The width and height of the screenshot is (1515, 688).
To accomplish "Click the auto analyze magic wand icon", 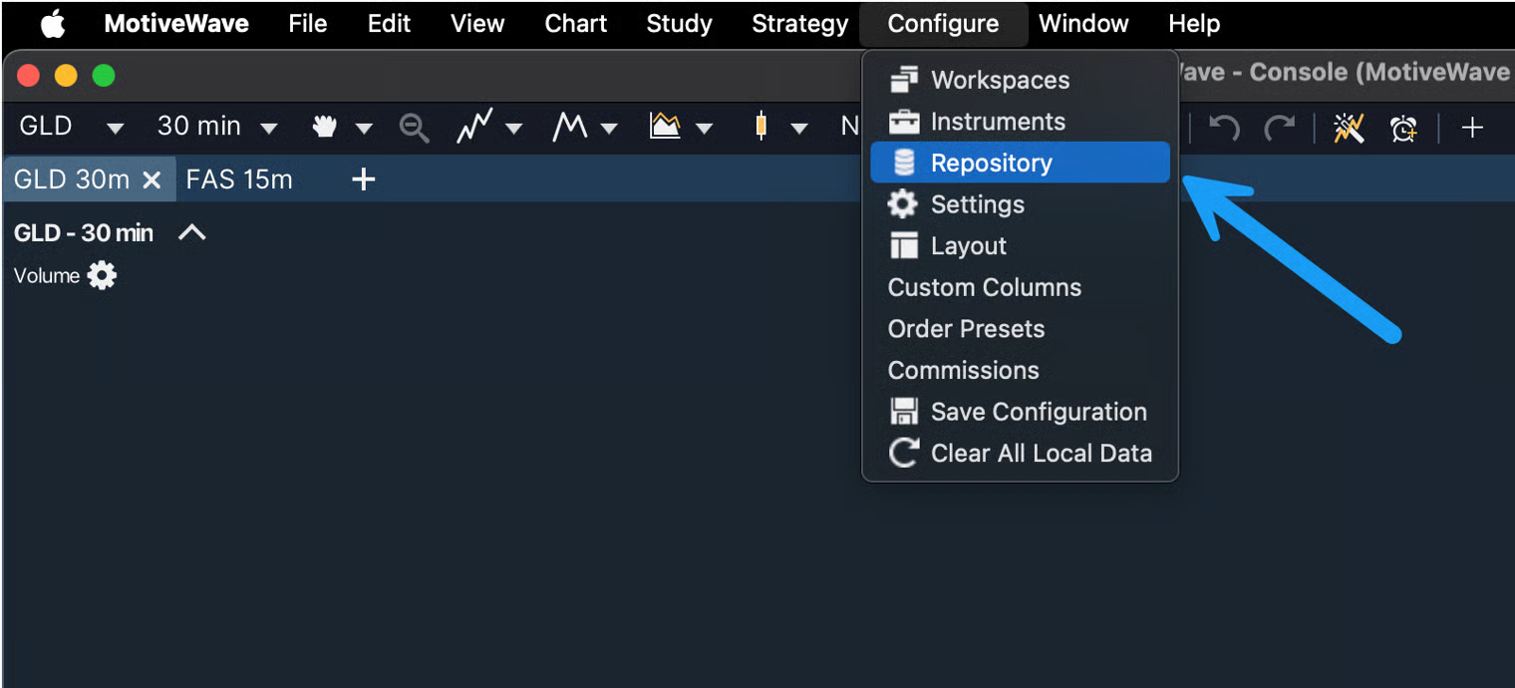I will (1349, 128).
